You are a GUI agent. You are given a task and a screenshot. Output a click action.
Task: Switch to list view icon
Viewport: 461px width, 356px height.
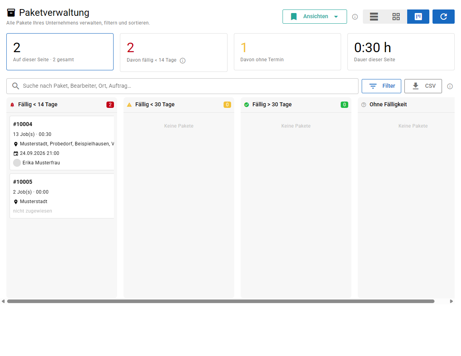374,17
